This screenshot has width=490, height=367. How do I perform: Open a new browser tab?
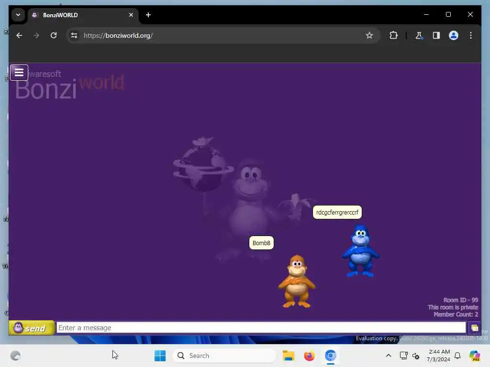(x=148, y=15)
